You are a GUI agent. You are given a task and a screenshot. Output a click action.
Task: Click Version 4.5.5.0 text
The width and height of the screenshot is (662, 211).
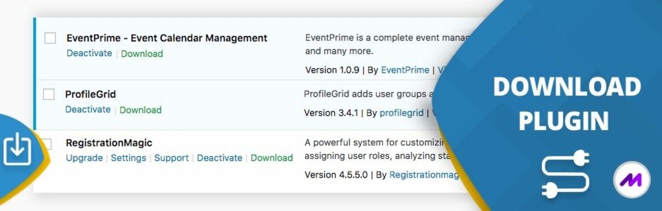[336, 175]
